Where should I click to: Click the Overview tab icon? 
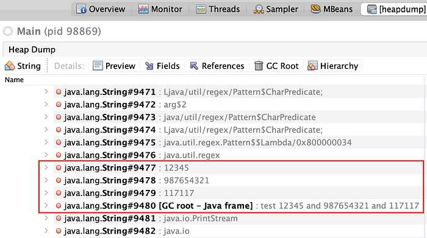[81, 9]
